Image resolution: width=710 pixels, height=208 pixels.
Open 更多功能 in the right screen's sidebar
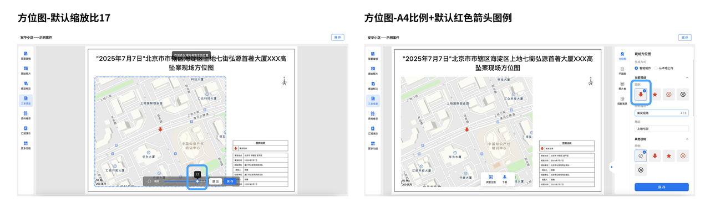[373, 145]
